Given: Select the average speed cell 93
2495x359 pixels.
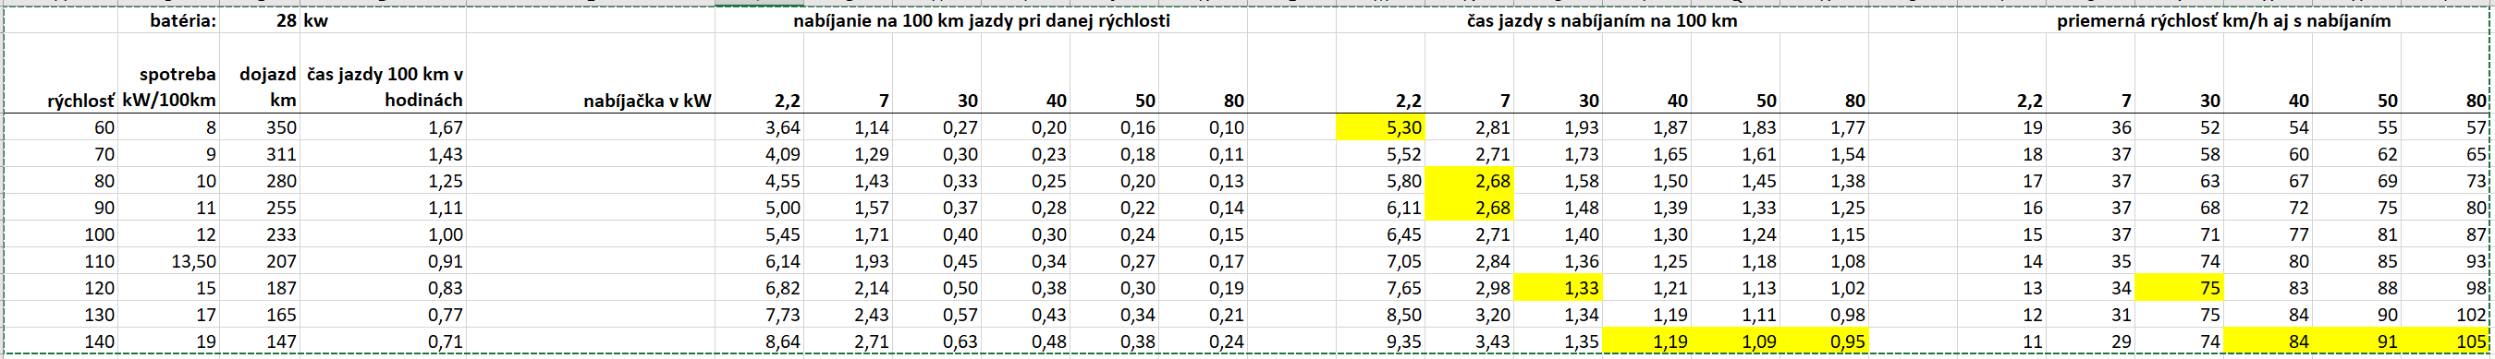Looking at the screenshot, I should (x=2446, y=261).
